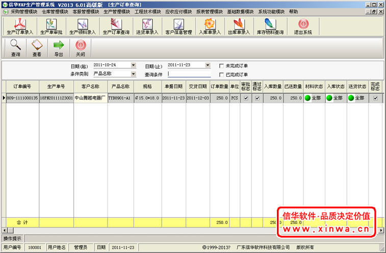Viewport: 386px width, 253px height.
Task: Select cell 809-1111000135
Action: tap(22, 98)
